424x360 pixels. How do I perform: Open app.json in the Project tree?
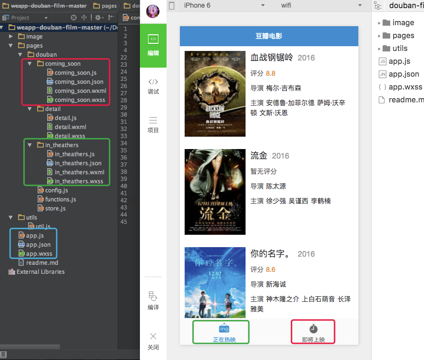34,245
